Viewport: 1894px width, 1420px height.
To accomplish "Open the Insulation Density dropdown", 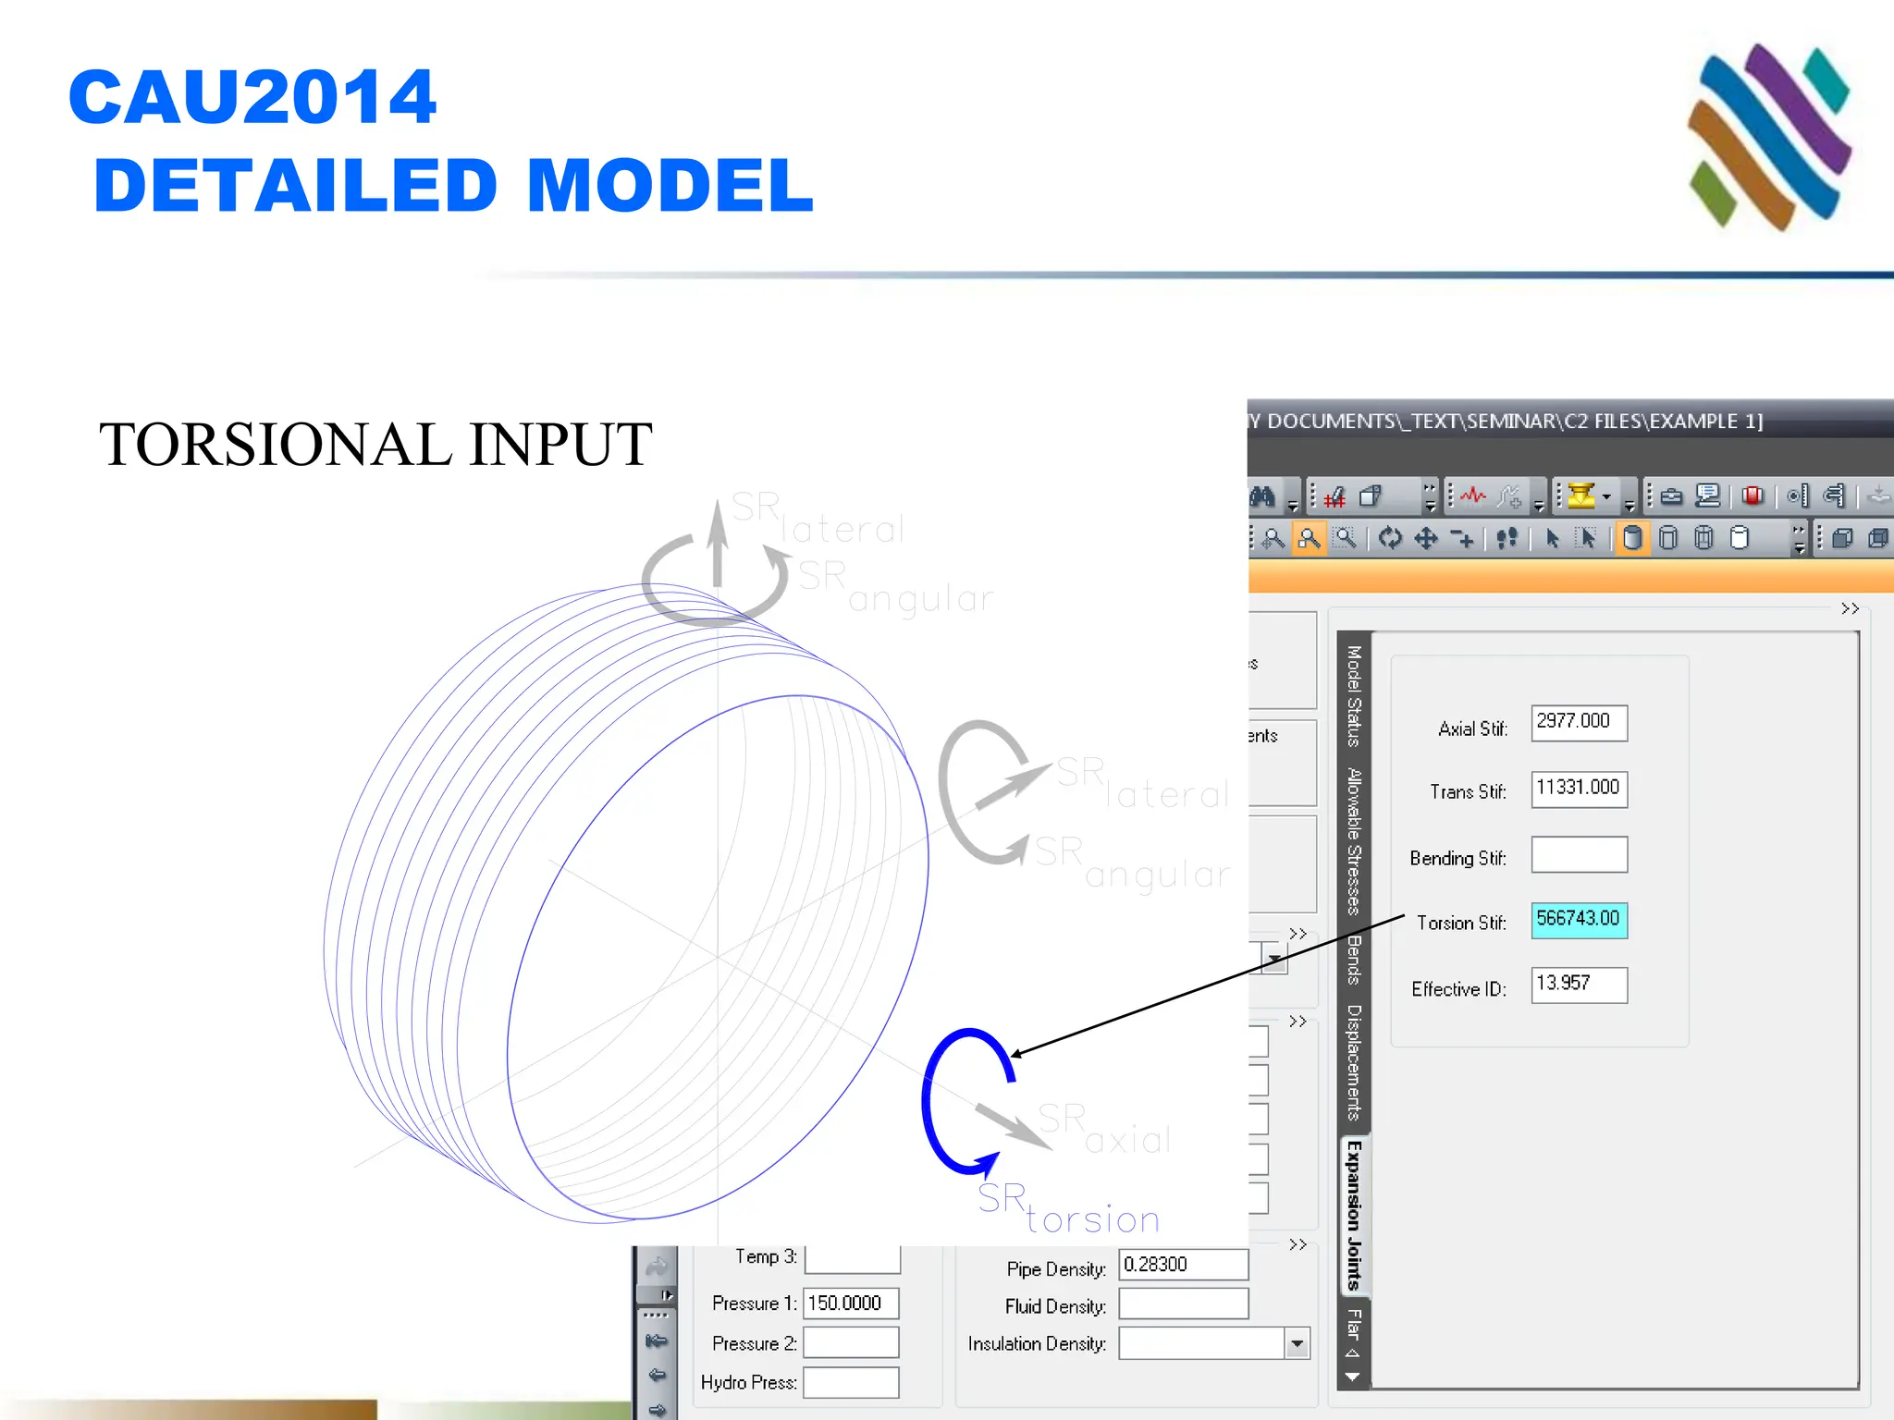I will point(1298,1343).
